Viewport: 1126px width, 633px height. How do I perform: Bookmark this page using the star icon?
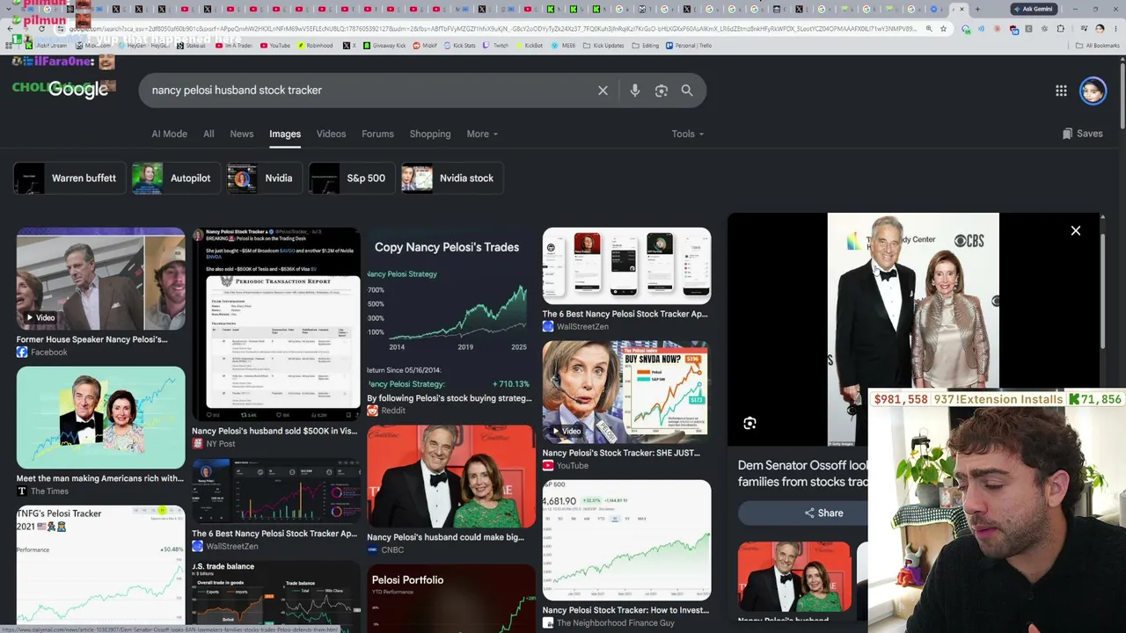pyautogui.click(x=943, y=29)
